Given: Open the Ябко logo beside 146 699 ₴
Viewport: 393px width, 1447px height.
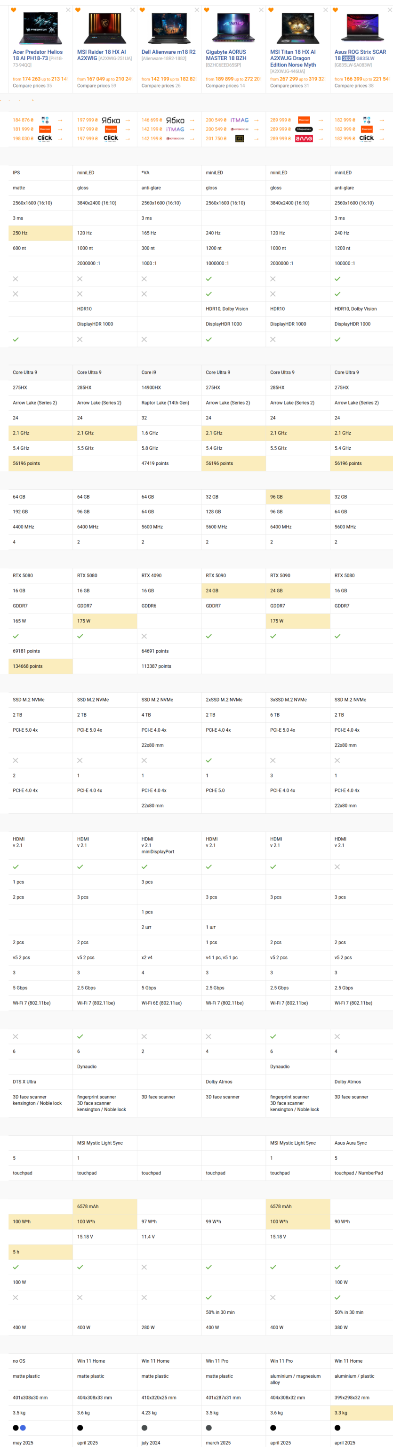Looking at the screenshot, I should [175, 120].
